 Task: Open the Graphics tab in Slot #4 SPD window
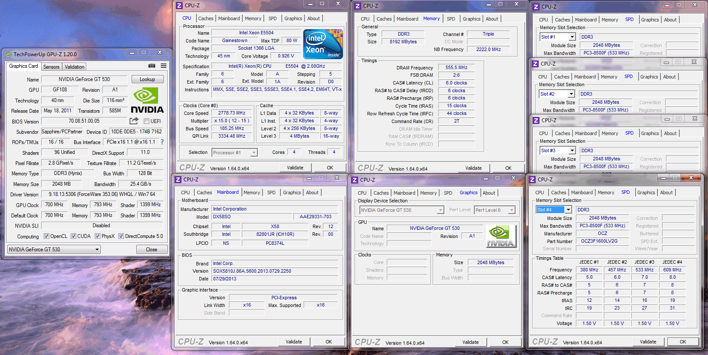click(646, 193)
